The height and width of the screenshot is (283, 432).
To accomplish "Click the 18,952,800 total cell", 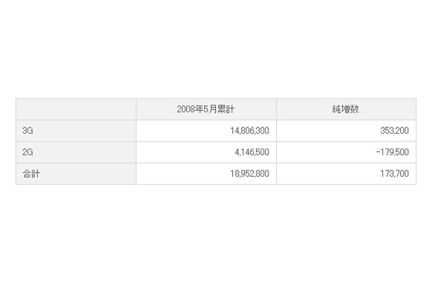I will click(x=249, y=173).
